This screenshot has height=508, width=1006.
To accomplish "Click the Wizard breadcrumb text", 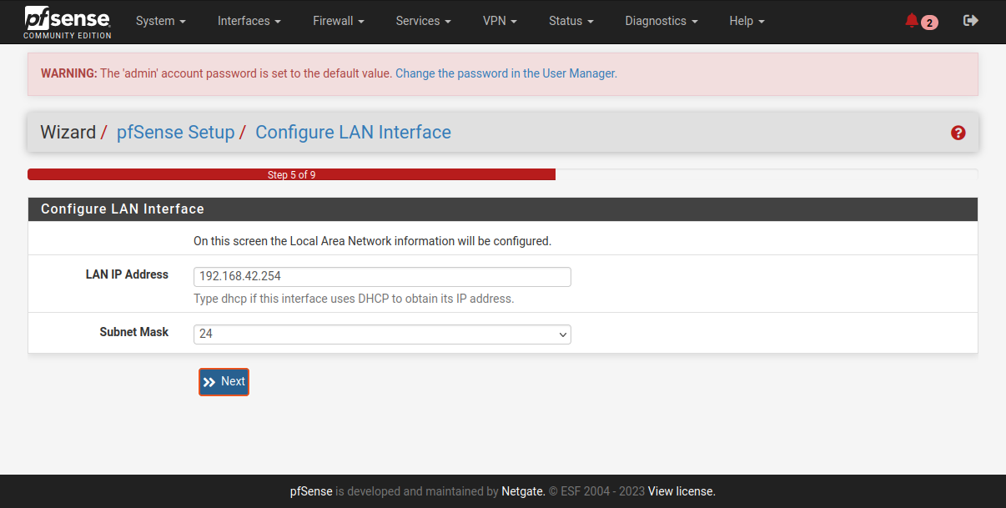I will [x=68, y=133].
